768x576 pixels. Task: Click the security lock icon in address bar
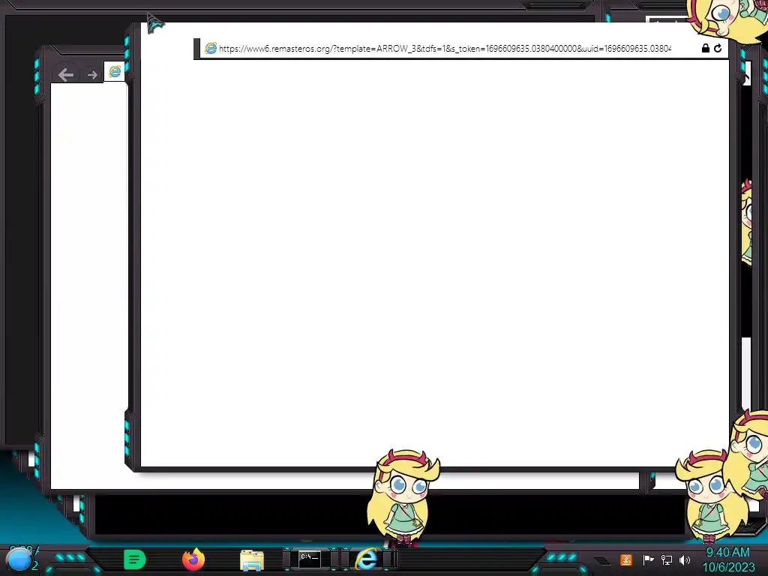(x=705, y=48)
